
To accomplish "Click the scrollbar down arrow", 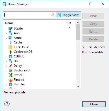I will coord(78,86).
